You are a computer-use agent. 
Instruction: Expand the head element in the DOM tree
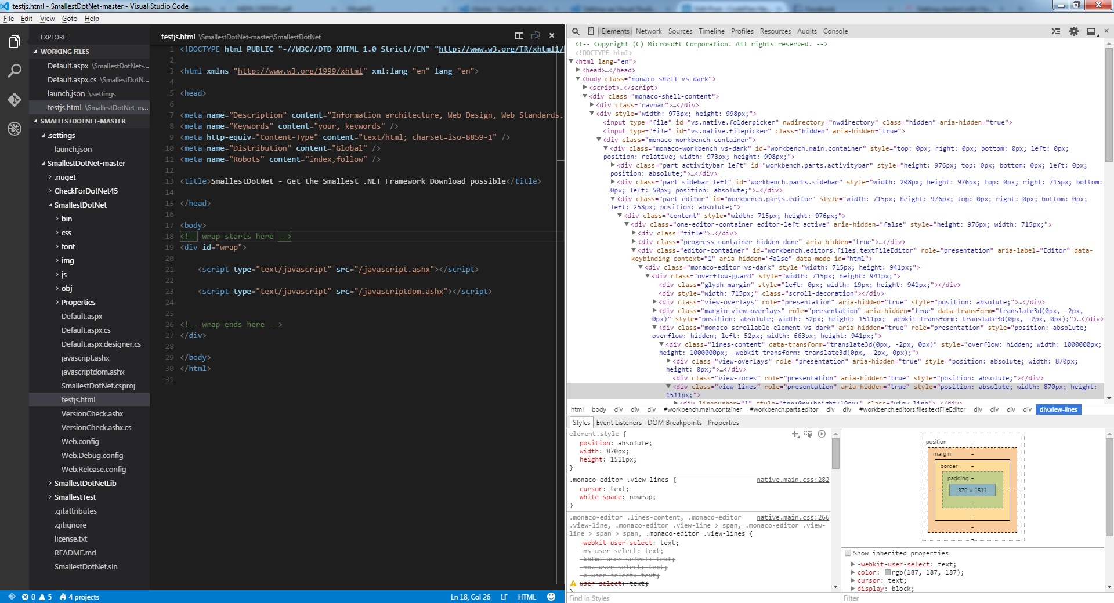[578, 70]
